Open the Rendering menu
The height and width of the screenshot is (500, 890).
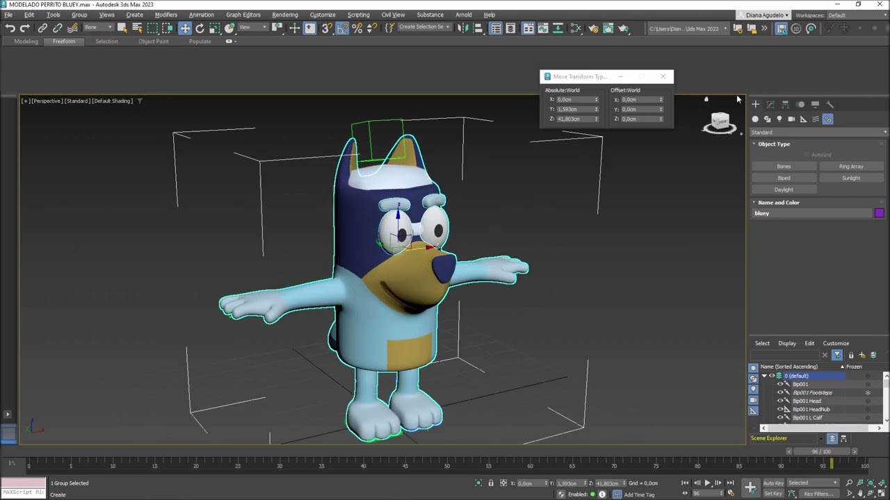point(284,15)
